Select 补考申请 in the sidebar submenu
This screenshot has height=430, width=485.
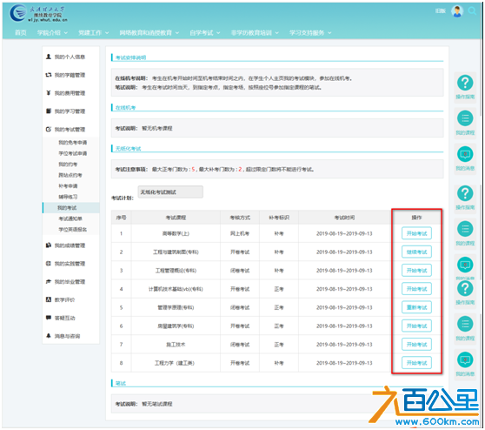click(68, 186)
